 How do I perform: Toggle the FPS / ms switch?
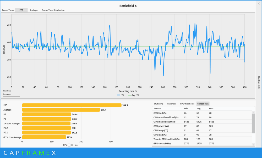(70, 145)
